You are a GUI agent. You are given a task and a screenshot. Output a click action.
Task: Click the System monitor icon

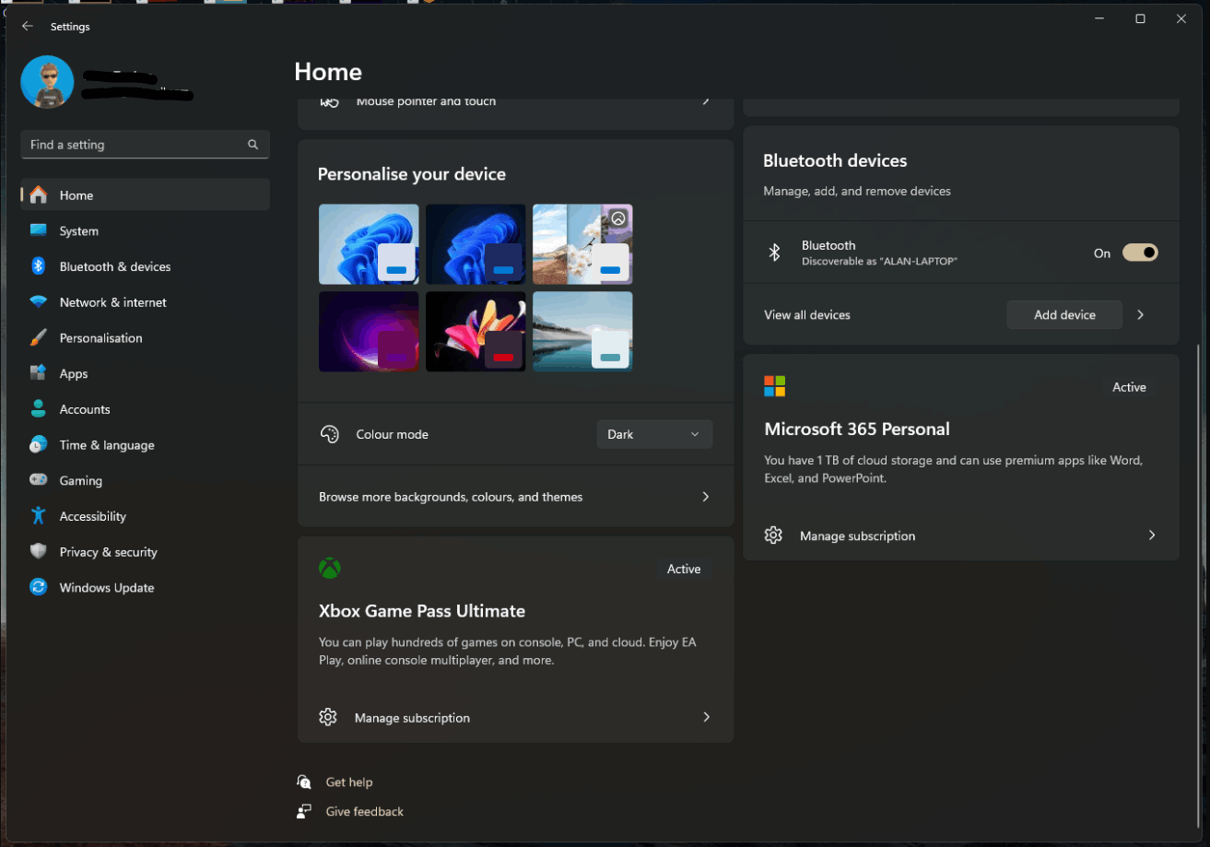tap(38, 230)
